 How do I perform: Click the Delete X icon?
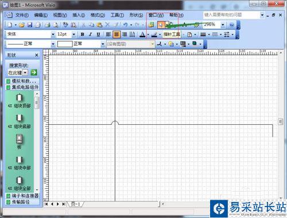click(x=107, y=25)
